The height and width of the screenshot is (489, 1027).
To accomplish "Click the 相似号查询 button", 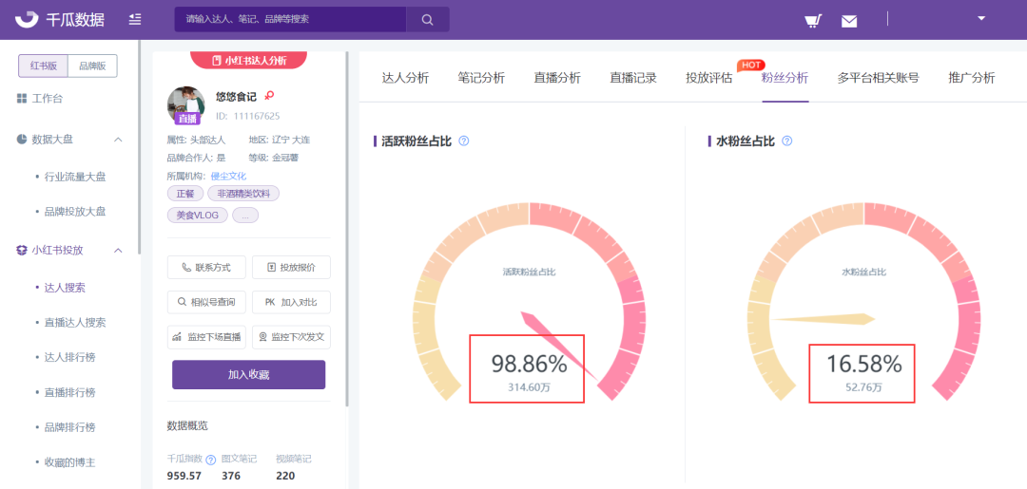I will (x=207, y=302).
